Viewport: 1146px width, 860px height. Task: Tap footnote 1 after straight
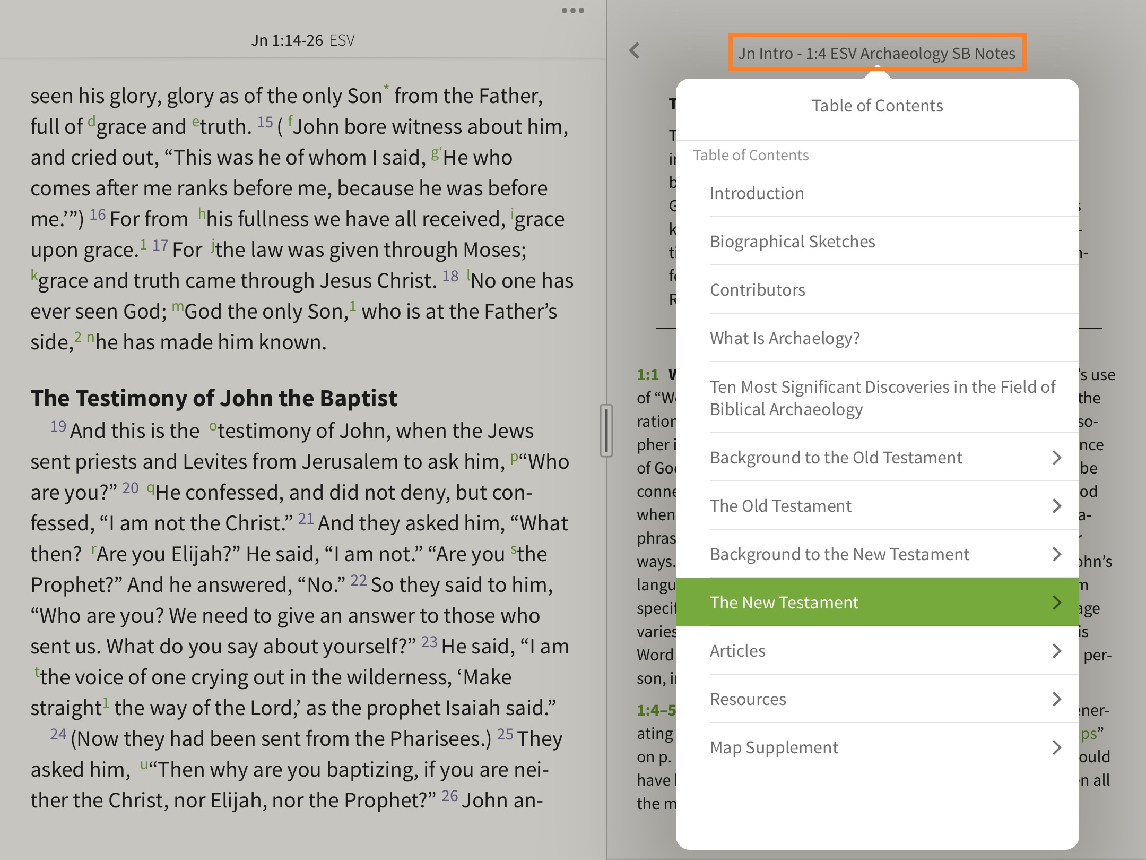(x=106, y=703)
